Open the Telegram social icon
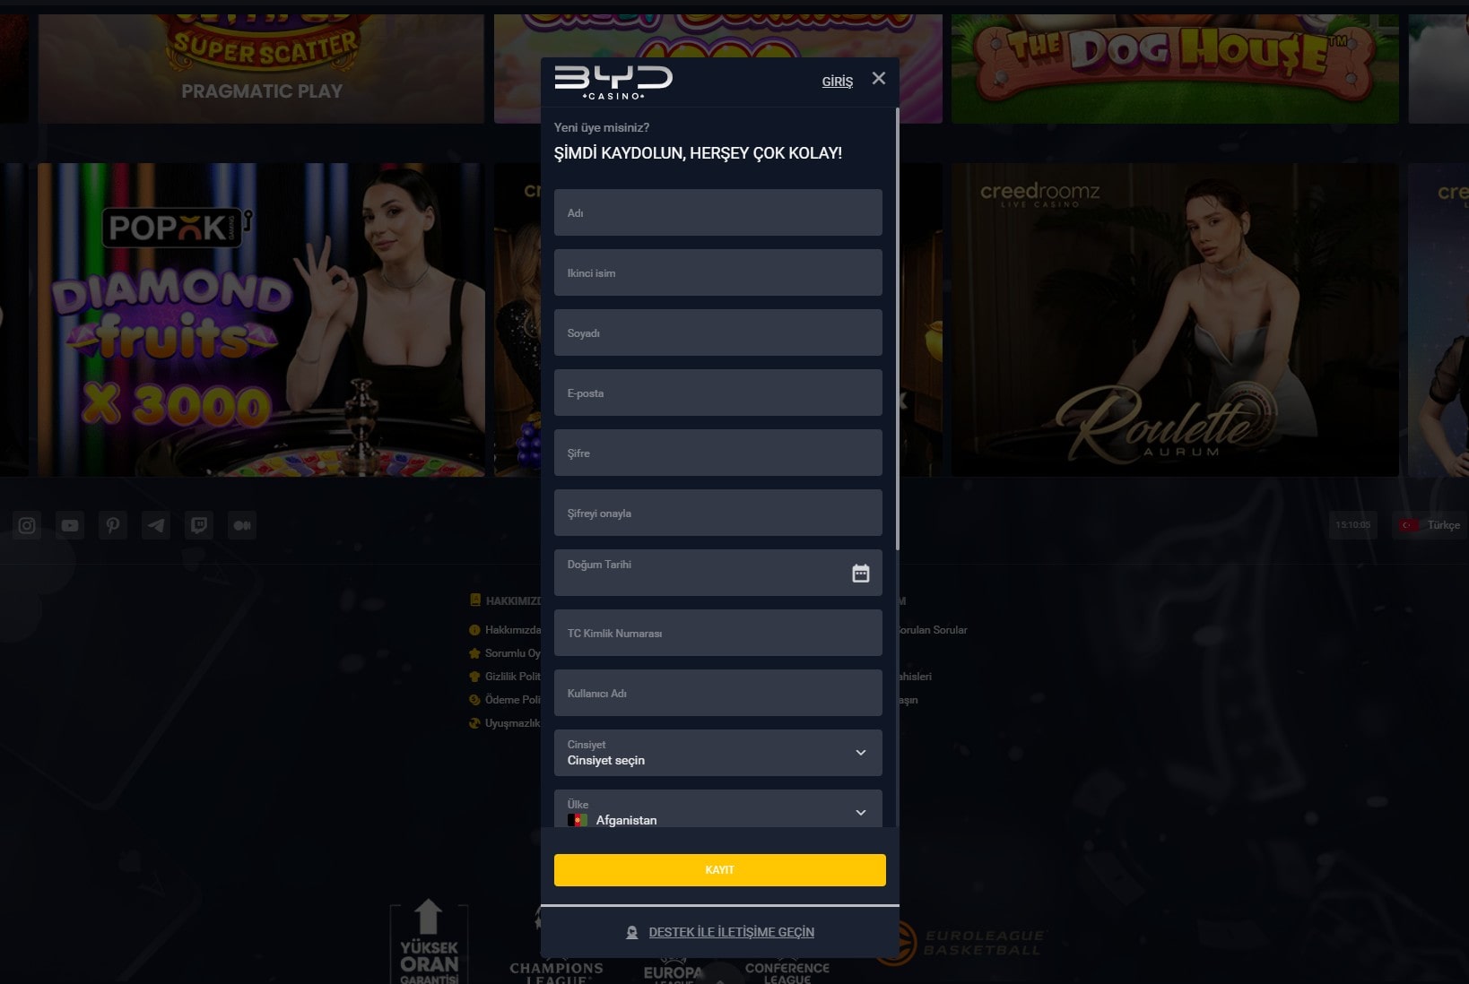This screenshot has height=984, width=1469. pos(156,525)
